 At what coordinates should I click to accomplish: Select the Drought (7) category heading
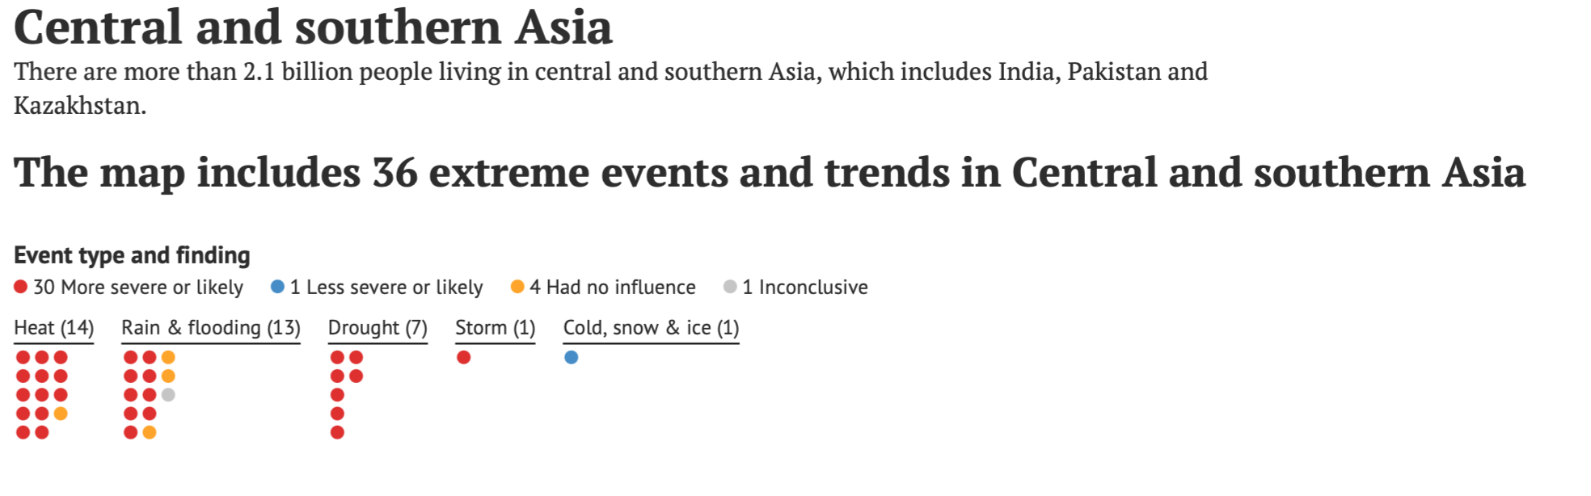click(x=378, y=328)
